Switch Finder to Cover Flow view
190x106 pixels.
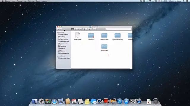[x=81, y=29]
